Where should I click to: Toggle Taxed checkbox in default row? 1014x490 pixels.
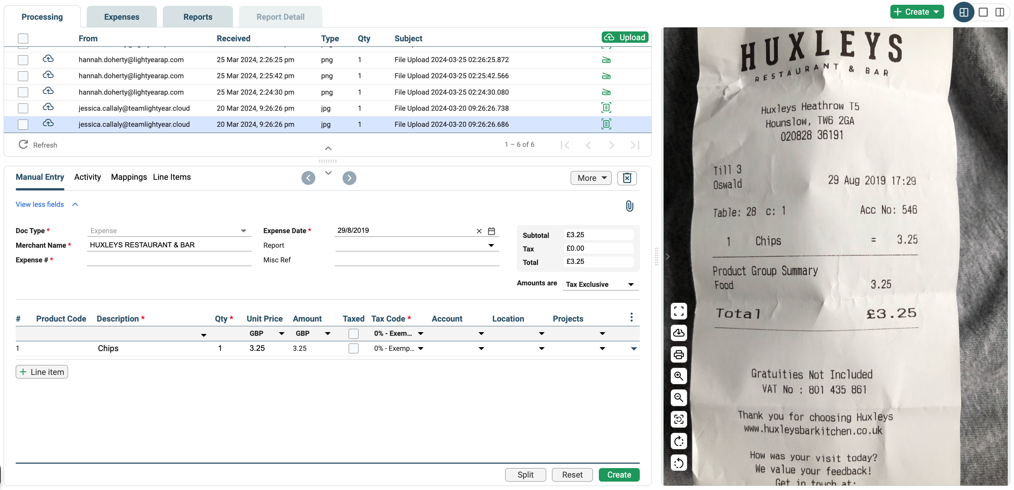click(353, 334)
